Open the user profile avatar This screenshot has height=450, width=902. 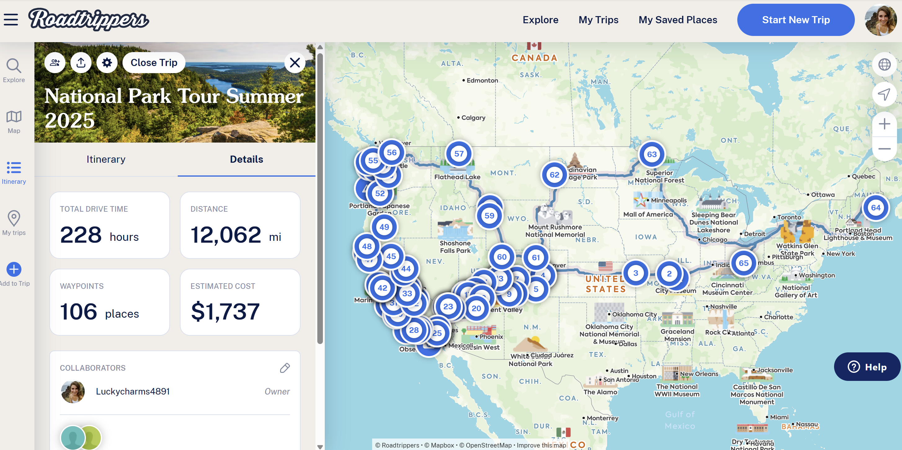(881, 20)
